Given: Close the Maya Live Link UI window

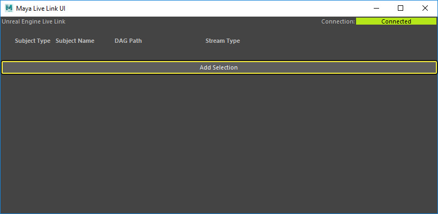Looking at the screenshot, I should point(425,8).
